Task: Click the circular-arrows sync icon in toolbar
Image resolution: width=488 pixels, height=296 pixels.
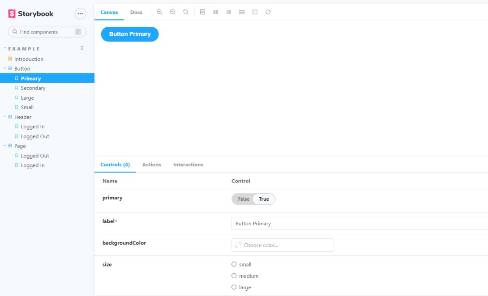Action: point(268,12)
